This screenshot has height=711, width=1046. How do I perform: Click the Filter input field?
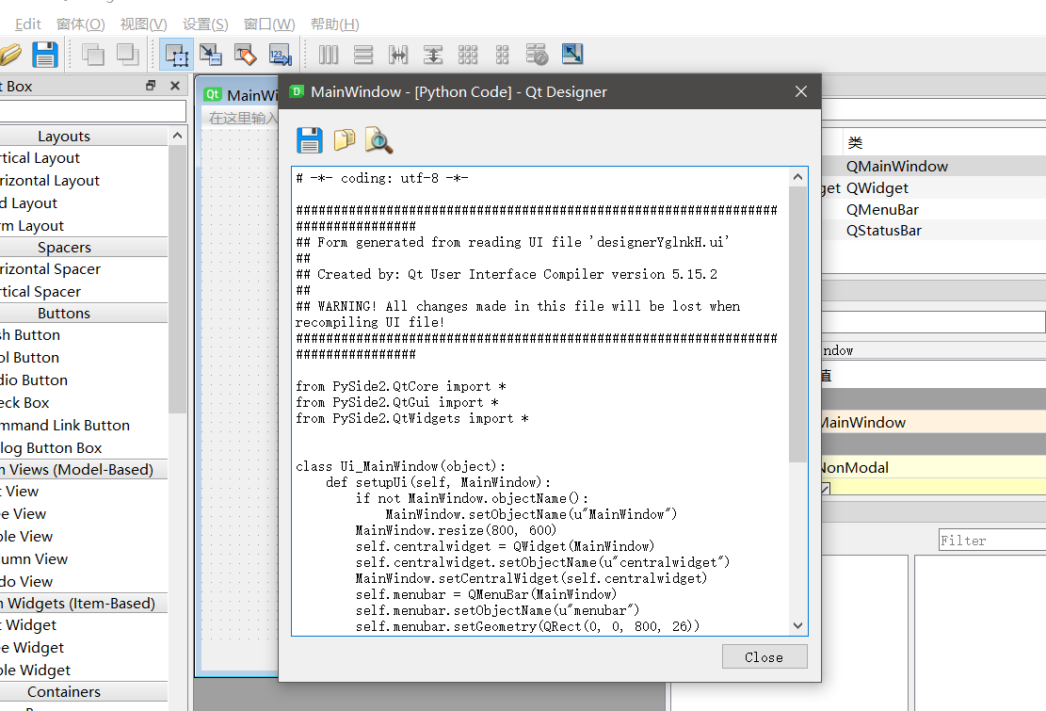(992, 541)
